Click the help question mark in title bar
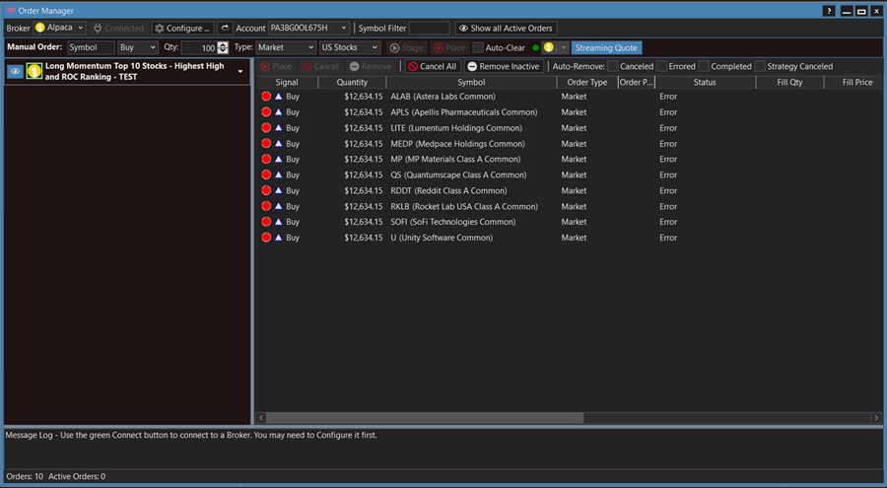The image size is (887, 488). click(x=829, y=10)
